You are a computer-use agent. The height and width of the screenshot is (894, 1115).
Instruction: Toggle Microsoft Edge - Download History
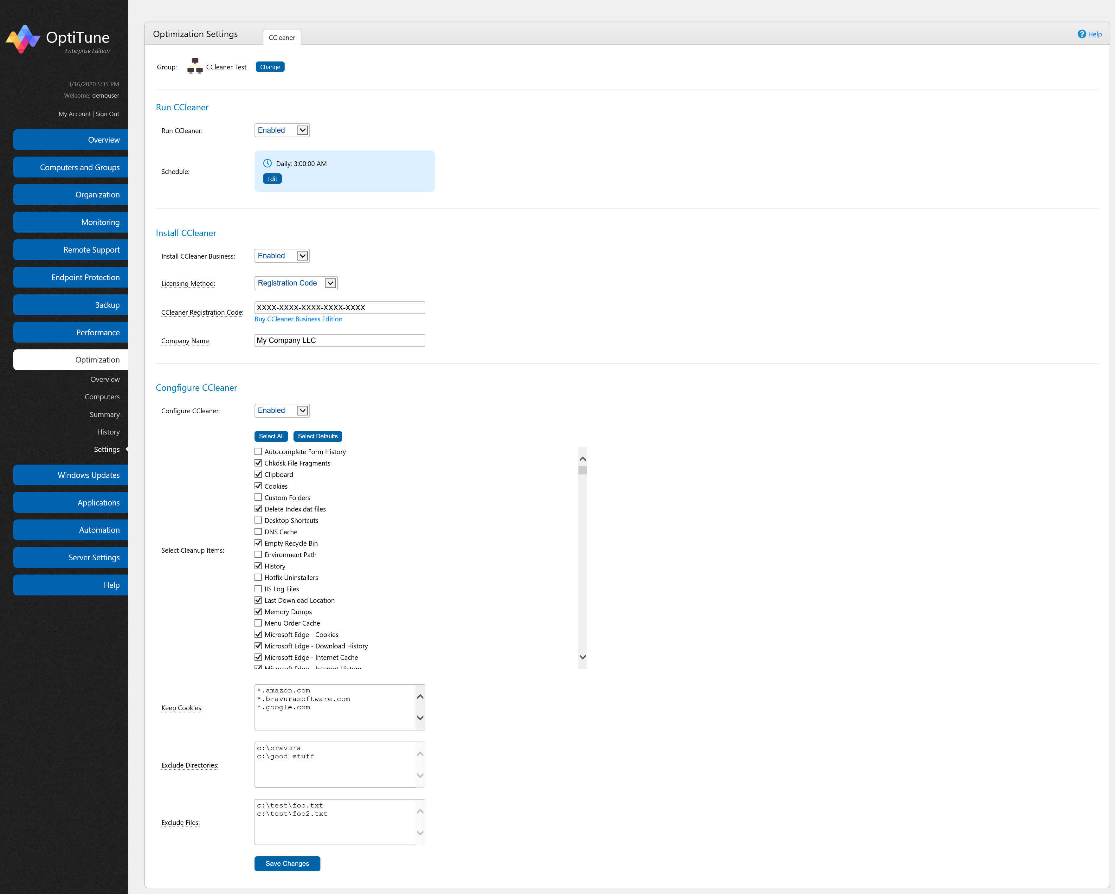258,646
